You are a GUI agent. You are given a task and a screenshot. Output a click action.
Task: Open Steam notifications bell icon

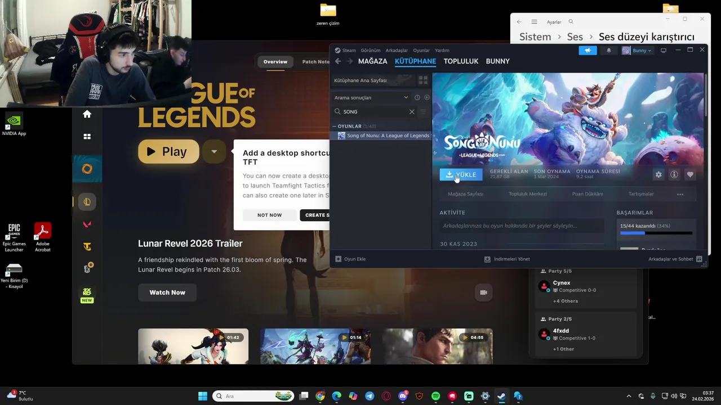point(608,51)
